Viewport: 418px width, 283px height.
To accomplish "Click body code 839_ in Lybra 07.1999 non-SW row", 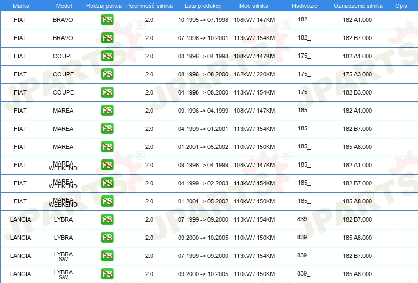I will coord(304,219).
